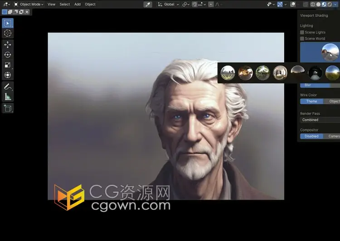Choose the Rotate tool
Image resolution: width=340 pixels, height=241 pixels.
pos(8,55)
